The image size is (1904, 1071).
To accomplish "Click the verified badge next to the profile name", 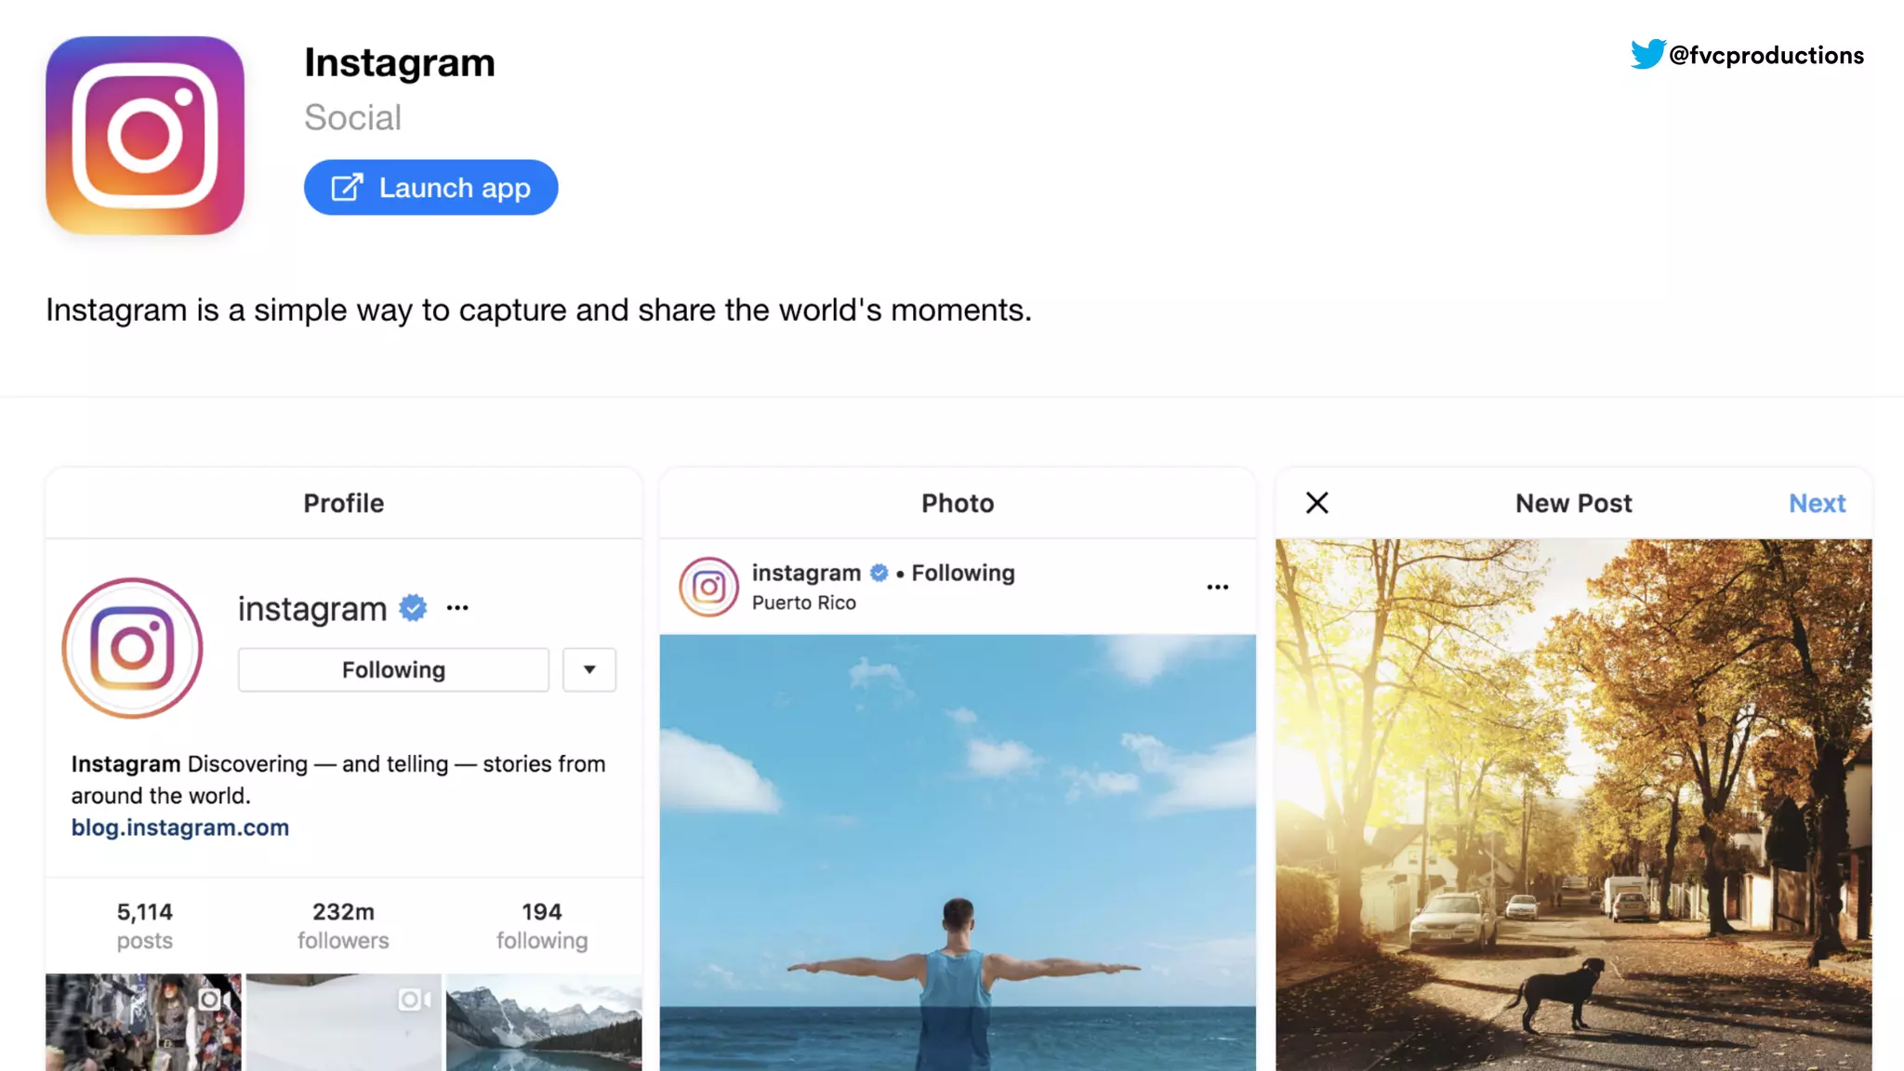I will pos(413,608).
